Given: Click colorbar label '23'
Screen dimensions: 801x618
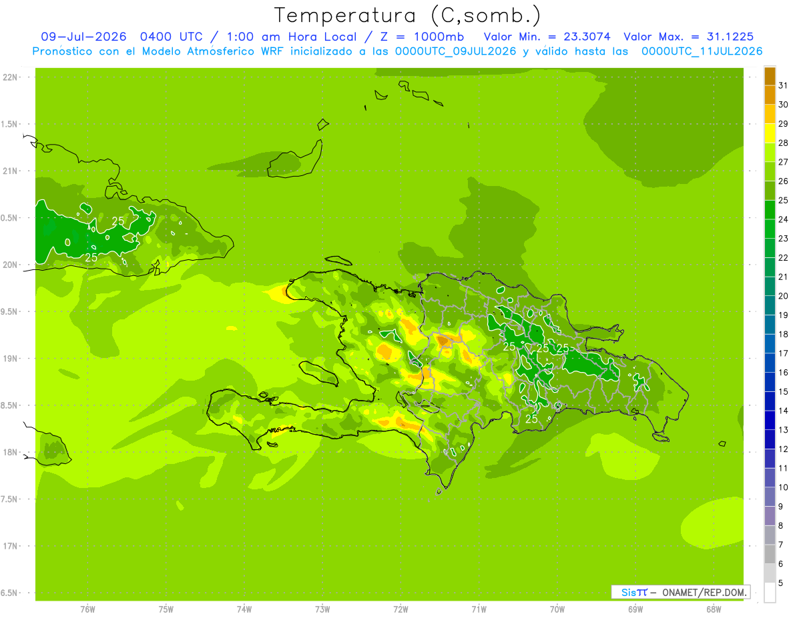Looking at the screenshot, I should pos(783,238).
